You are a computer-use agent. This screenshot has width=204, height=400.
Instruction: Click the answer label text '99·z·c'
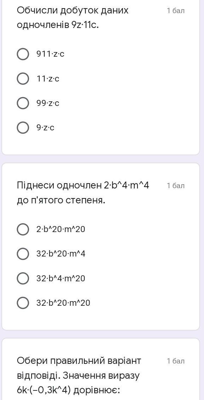[48, 103]
